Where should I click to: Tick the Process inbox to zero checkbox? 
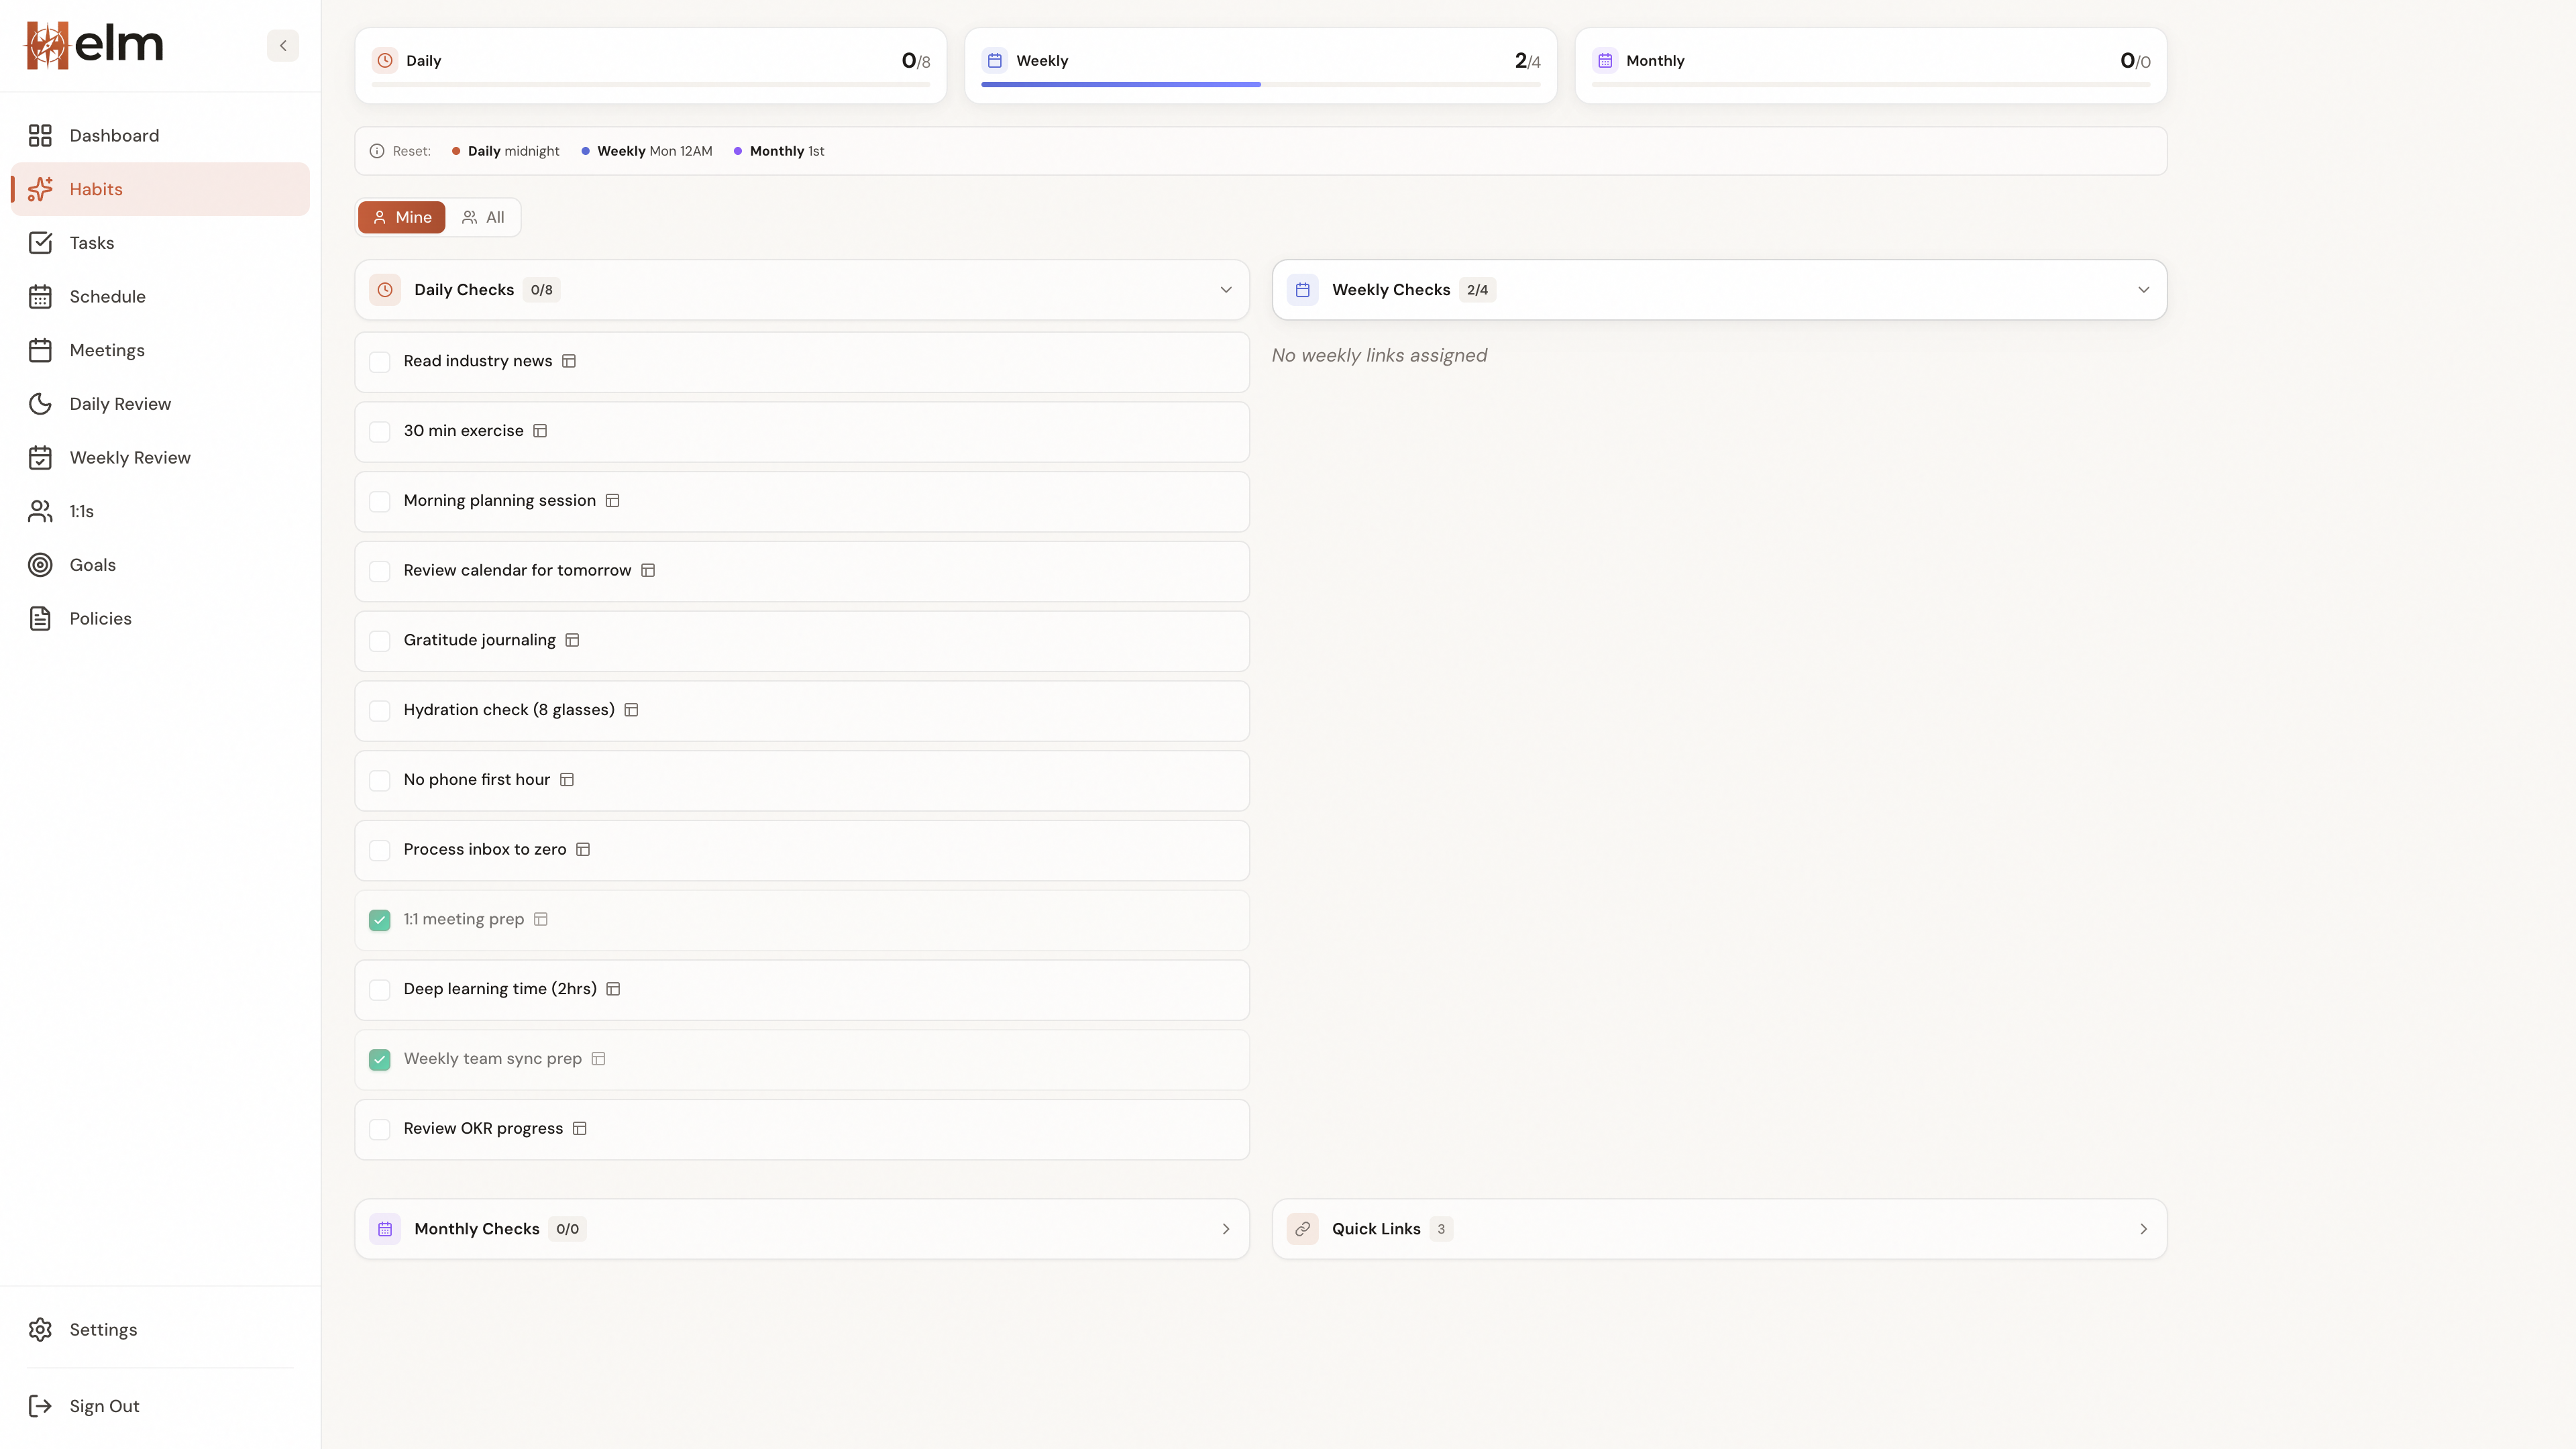tap(380, 850)
